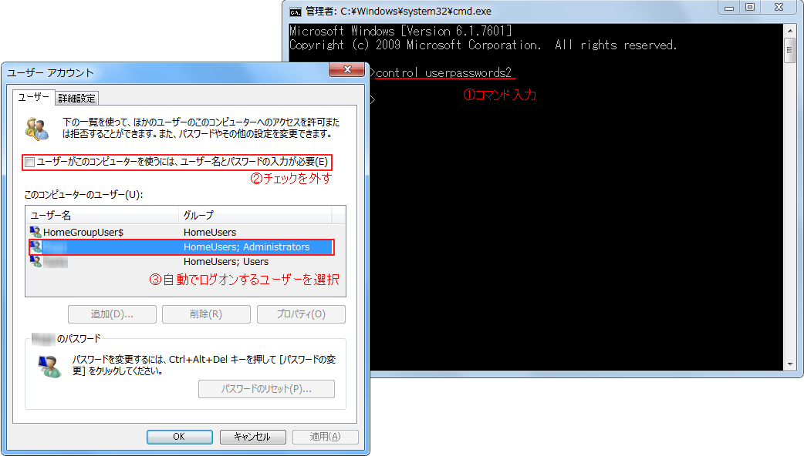This screenshot has height=456, width=804.
Task: Open プロパティ(O) for the selected user
Action: 301,314
